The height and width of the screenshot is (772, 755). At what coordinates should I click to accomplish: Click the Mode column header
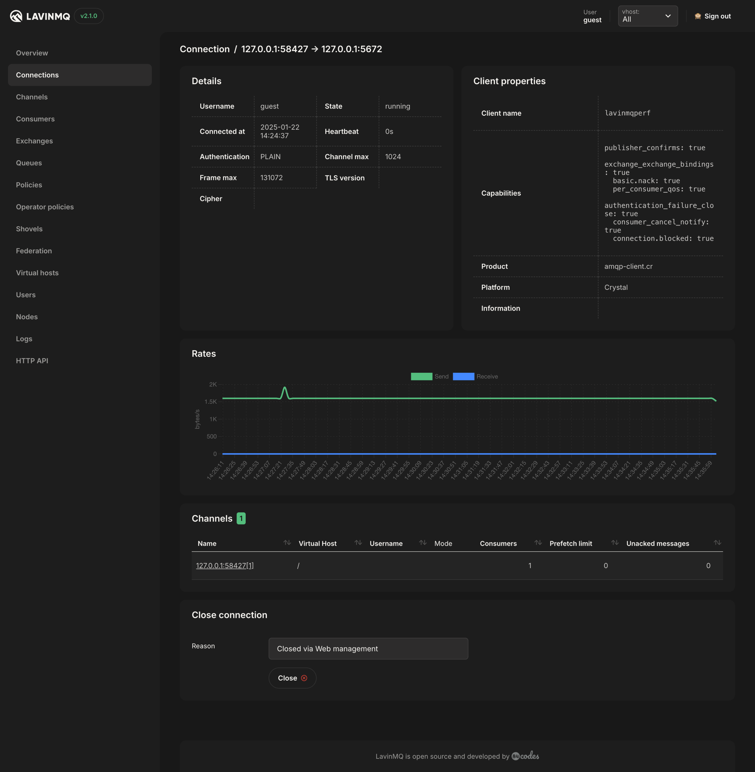click(x=443, y=544)
